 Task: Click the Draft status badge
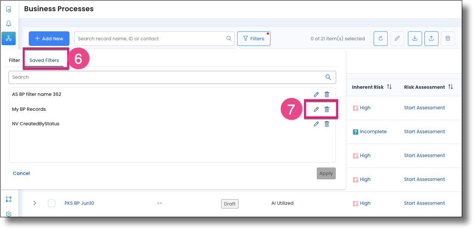click(230, 204)
